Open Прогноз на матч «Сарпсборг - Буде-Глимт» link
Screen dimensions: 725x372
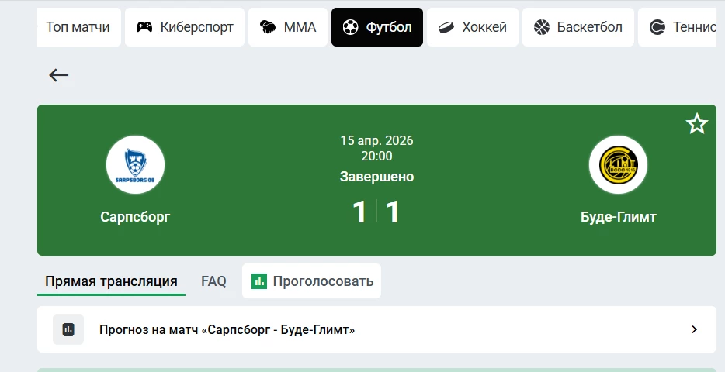tap(227, 330)
